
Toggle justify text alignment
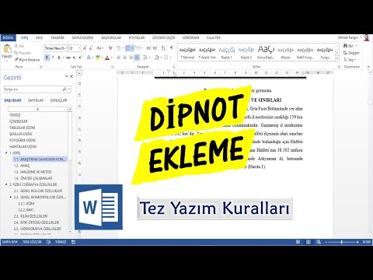pos(138,58)
